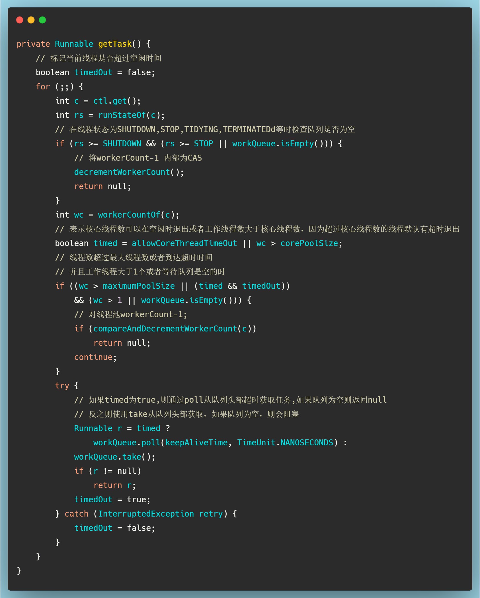The height and width of the screenshot is (598, 480).
Task: Click the long comment starting '表示核心线程数'
Action: coord(257,229)
